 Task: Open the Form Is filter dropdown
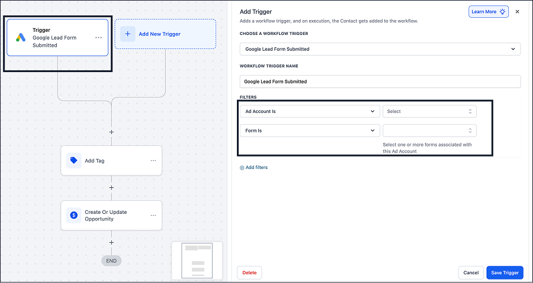(x=310, y=131)
